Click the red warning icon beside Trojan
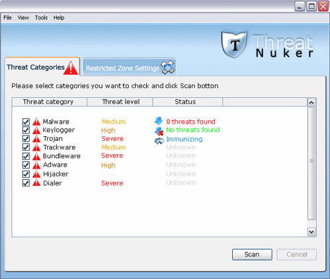This screenshot has width=330, height=279. pyautogui.click(x=36, y=139)
